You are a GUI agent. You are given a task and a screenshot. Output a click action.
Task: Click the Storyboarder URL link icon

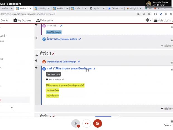44,39
